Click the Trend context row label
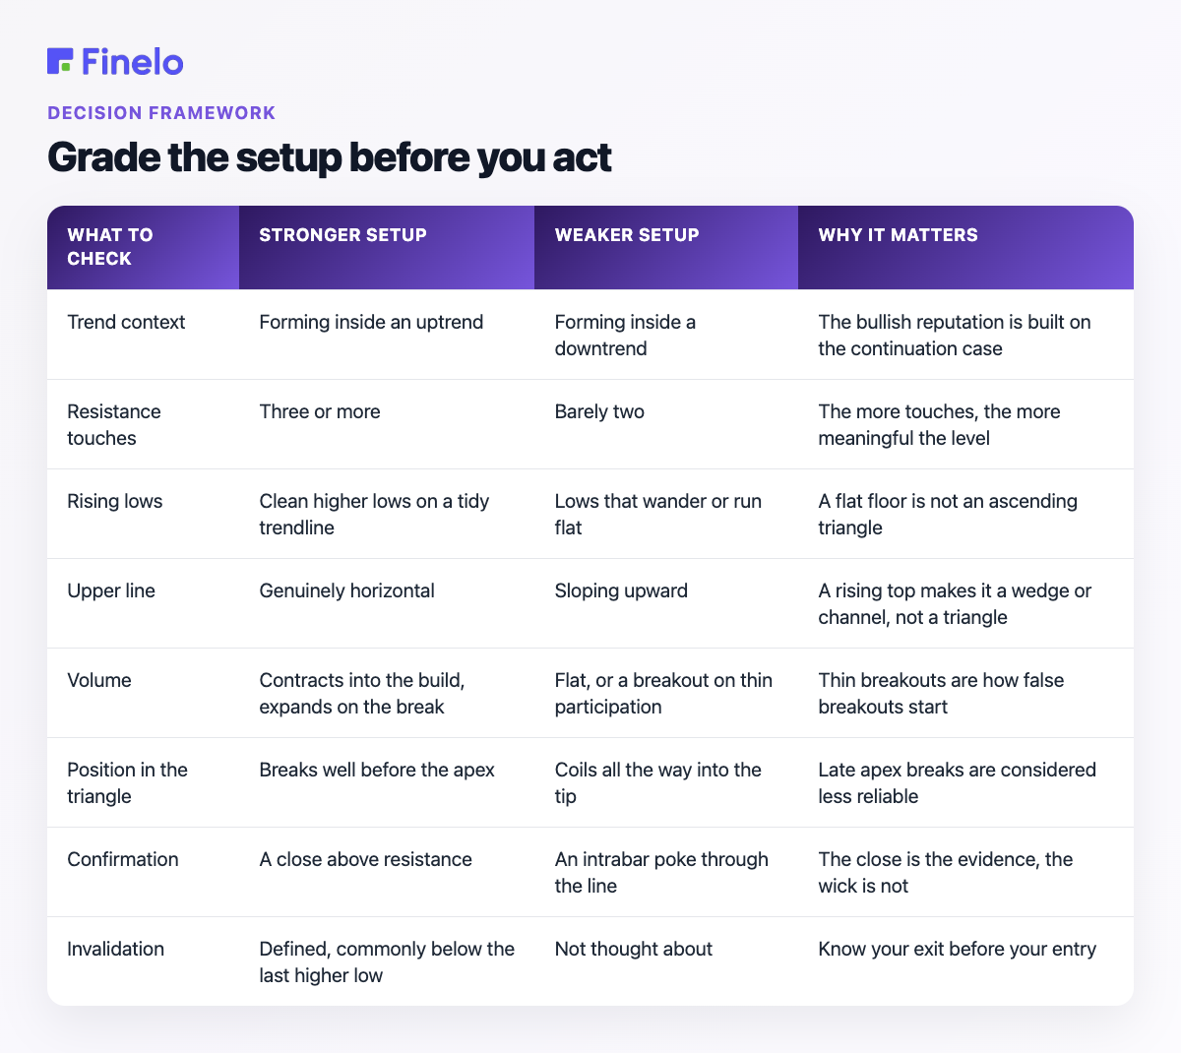 126,322
